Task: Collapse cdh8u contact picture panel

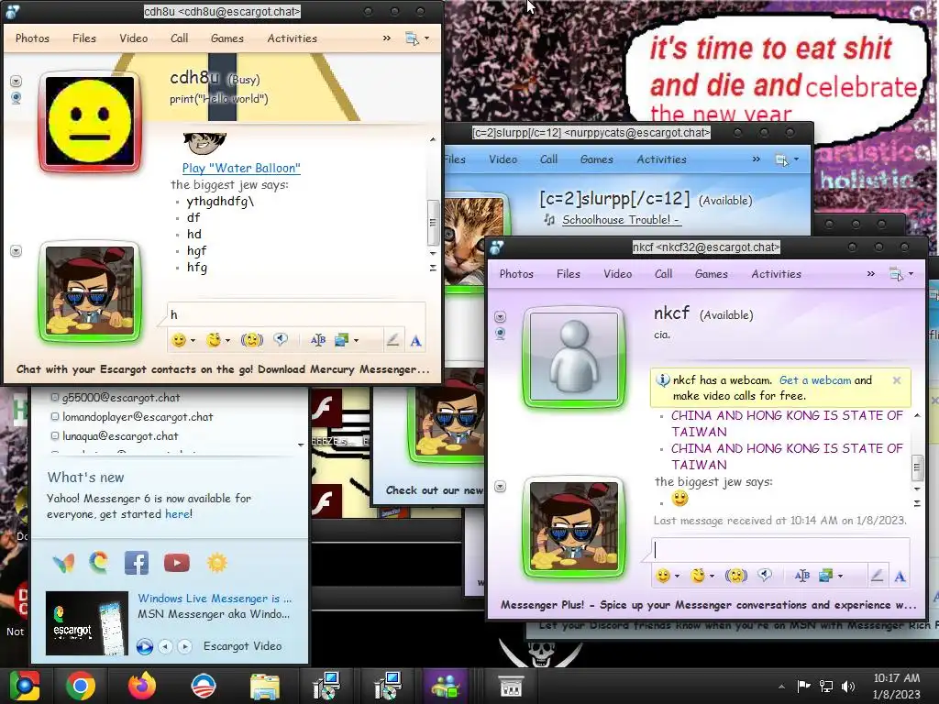Action: (17, 81)
